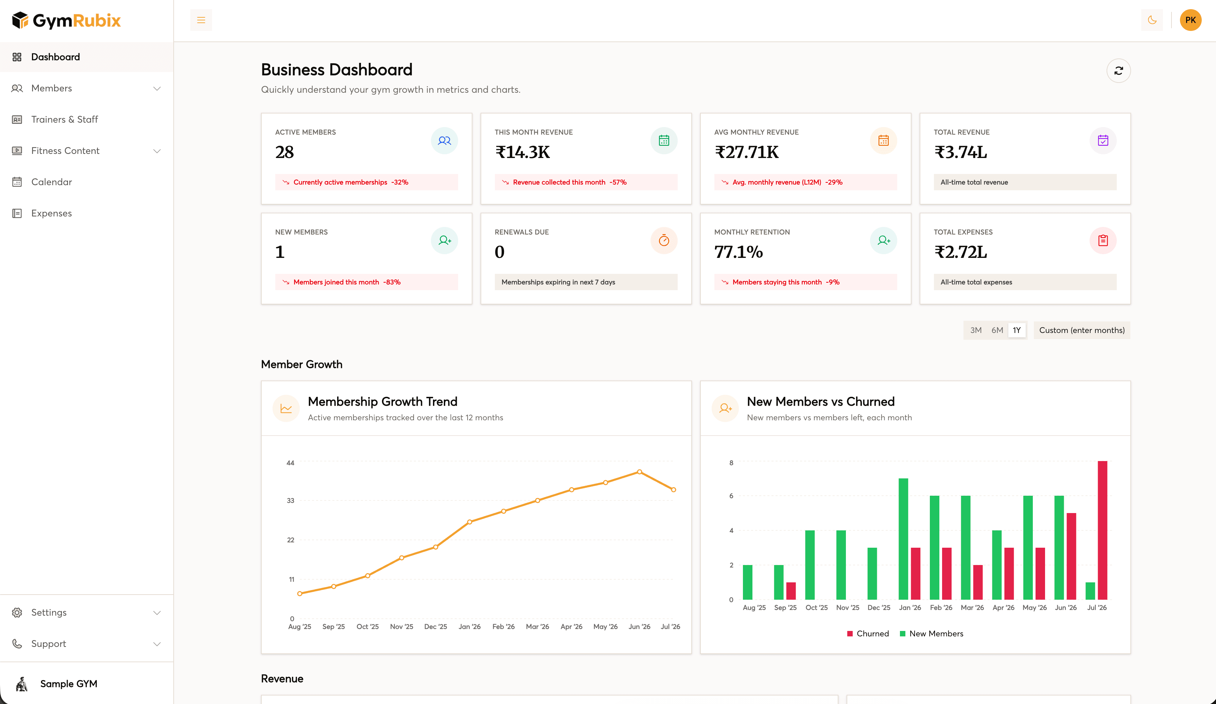The image size is (1216, 704).
Task: Click the GymRubix cube logo icon
Action: pos(20,20)
